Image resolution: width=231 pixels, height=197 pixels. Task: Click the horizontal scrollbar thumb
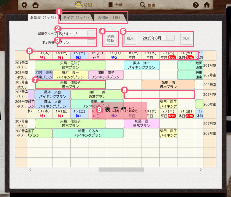tap(121, 170)
